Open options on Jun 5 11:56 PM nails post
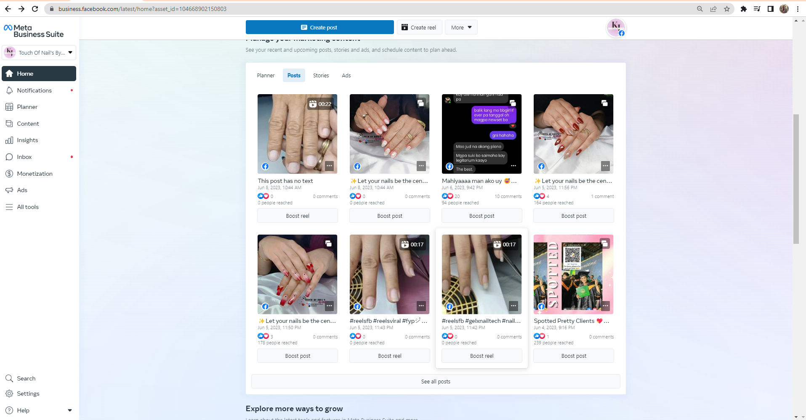 click(x=605, y=166)
